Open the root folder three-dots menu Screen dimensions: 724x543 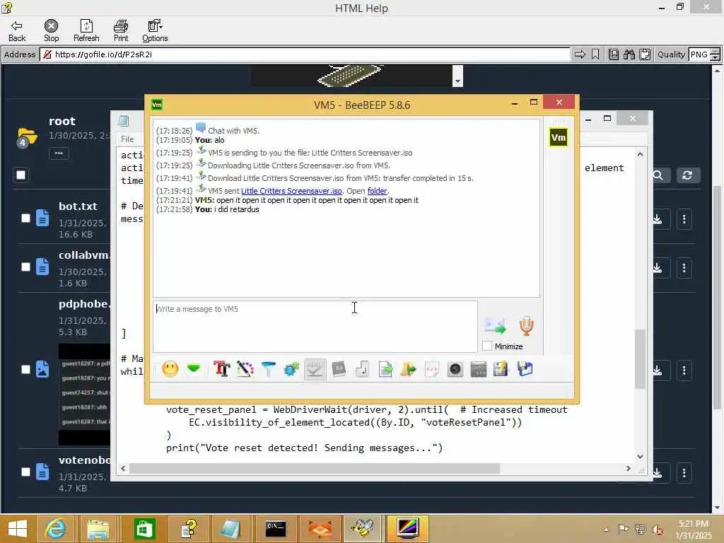tap(59, 153)
